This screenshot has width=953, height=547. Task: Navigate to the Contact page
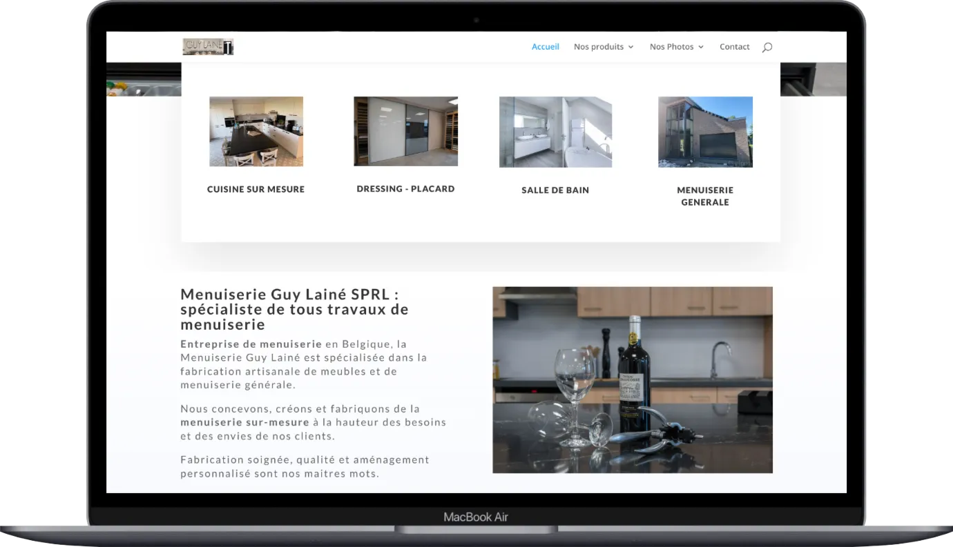pyautogui.click(x=735, y=47)
